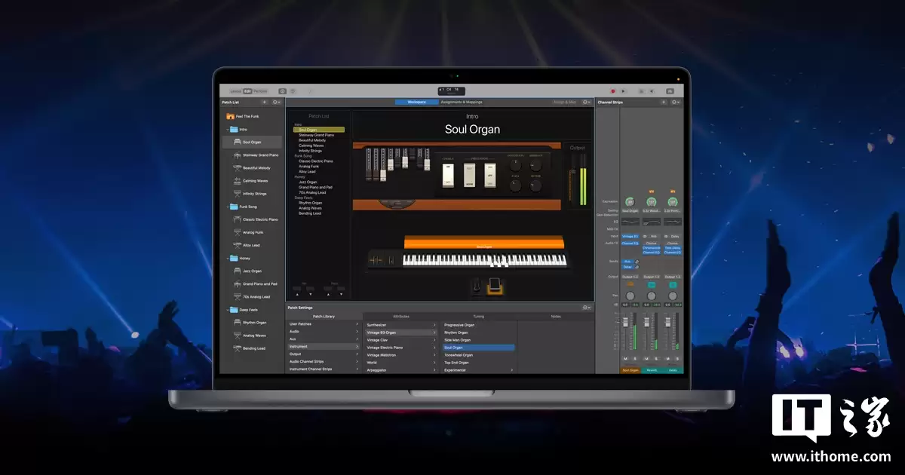Open the Channel Strips action gear menu
Image resolution: width=905 pixels, height=475 pixels.
[674, 102]
